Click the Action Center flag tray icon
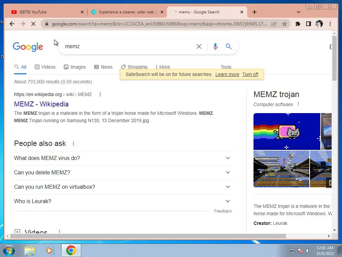Screen dimensions: 342x257 (x=300, y=251)
